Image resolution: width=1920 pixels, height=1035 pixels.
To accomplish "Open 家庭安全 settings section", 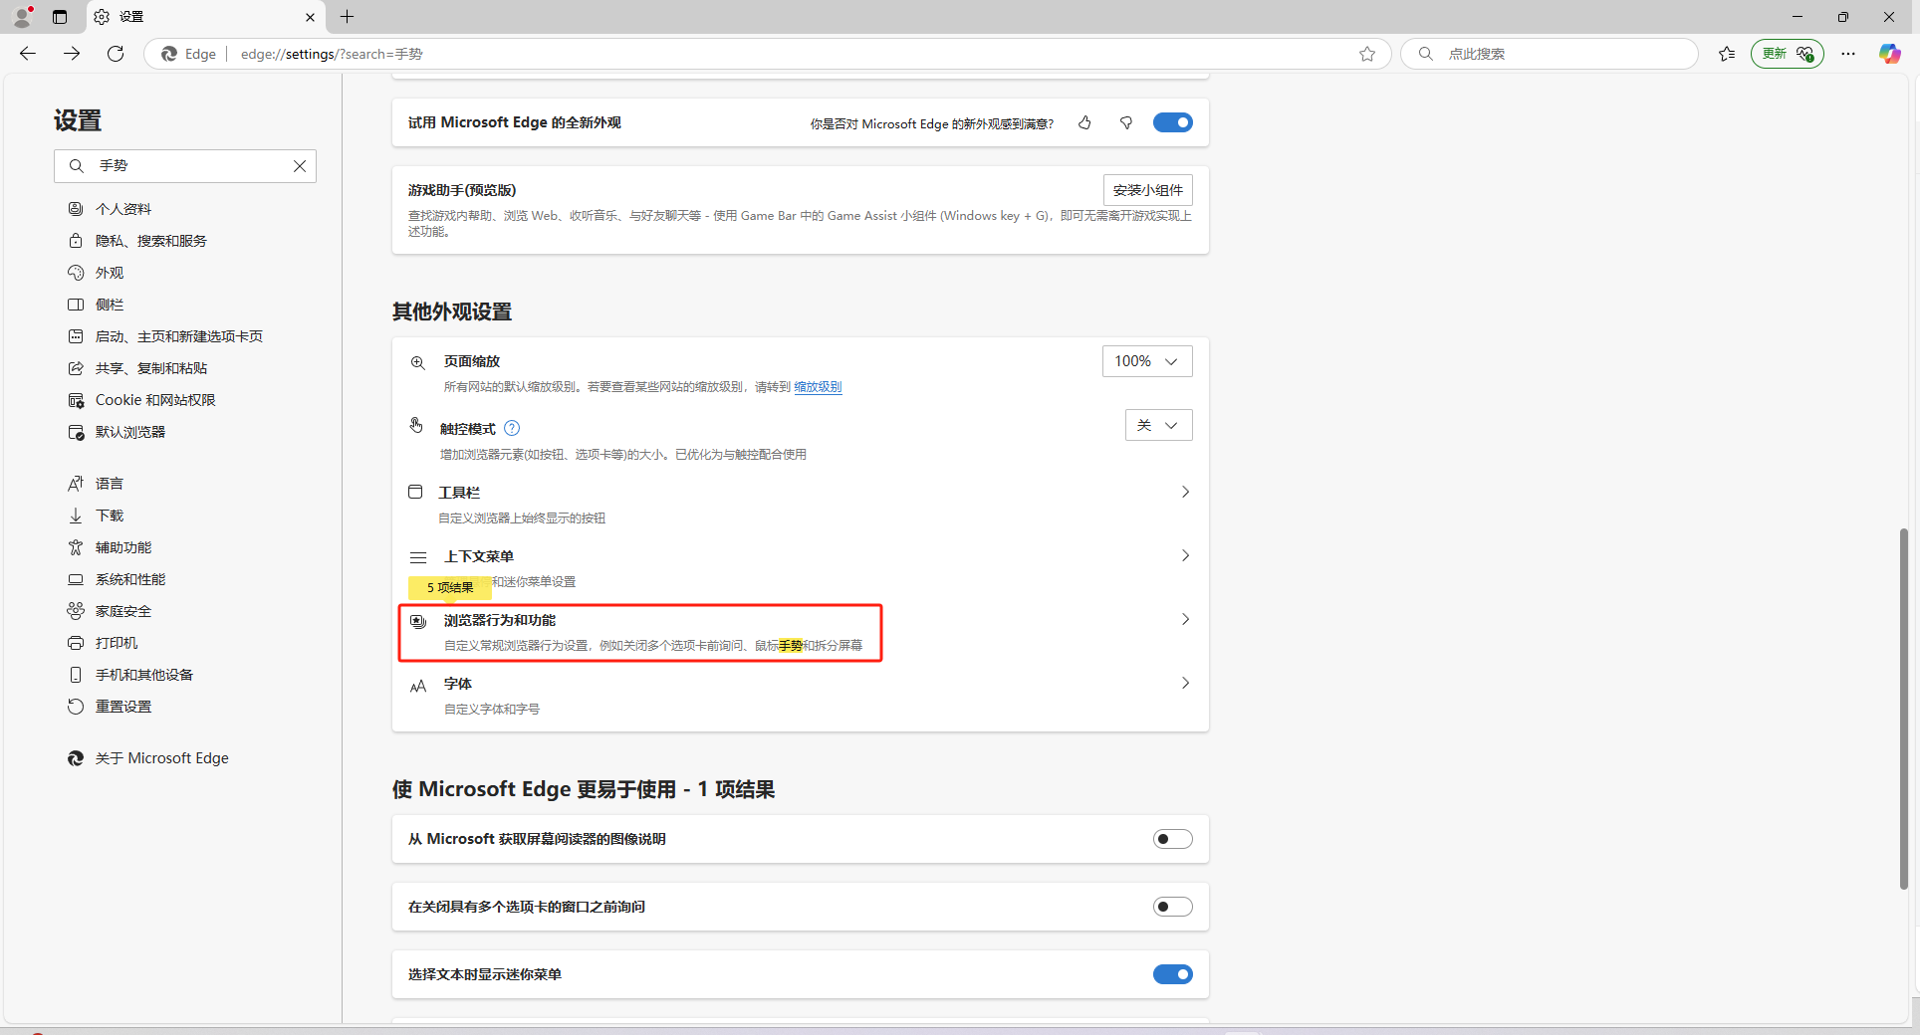I will tap(123, 611).
